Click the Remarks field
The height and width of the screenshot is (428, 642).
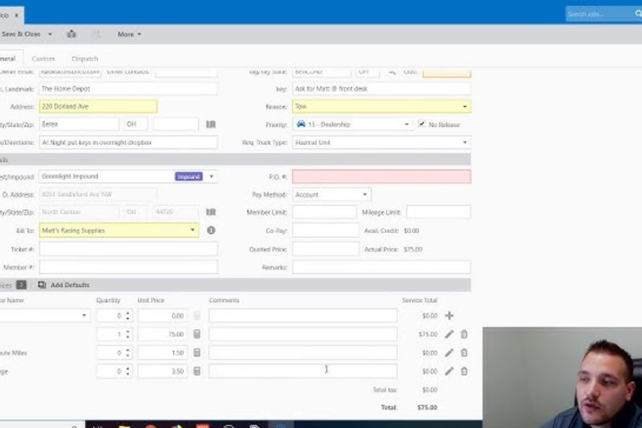pyautogui.click(x=382, y=267)
